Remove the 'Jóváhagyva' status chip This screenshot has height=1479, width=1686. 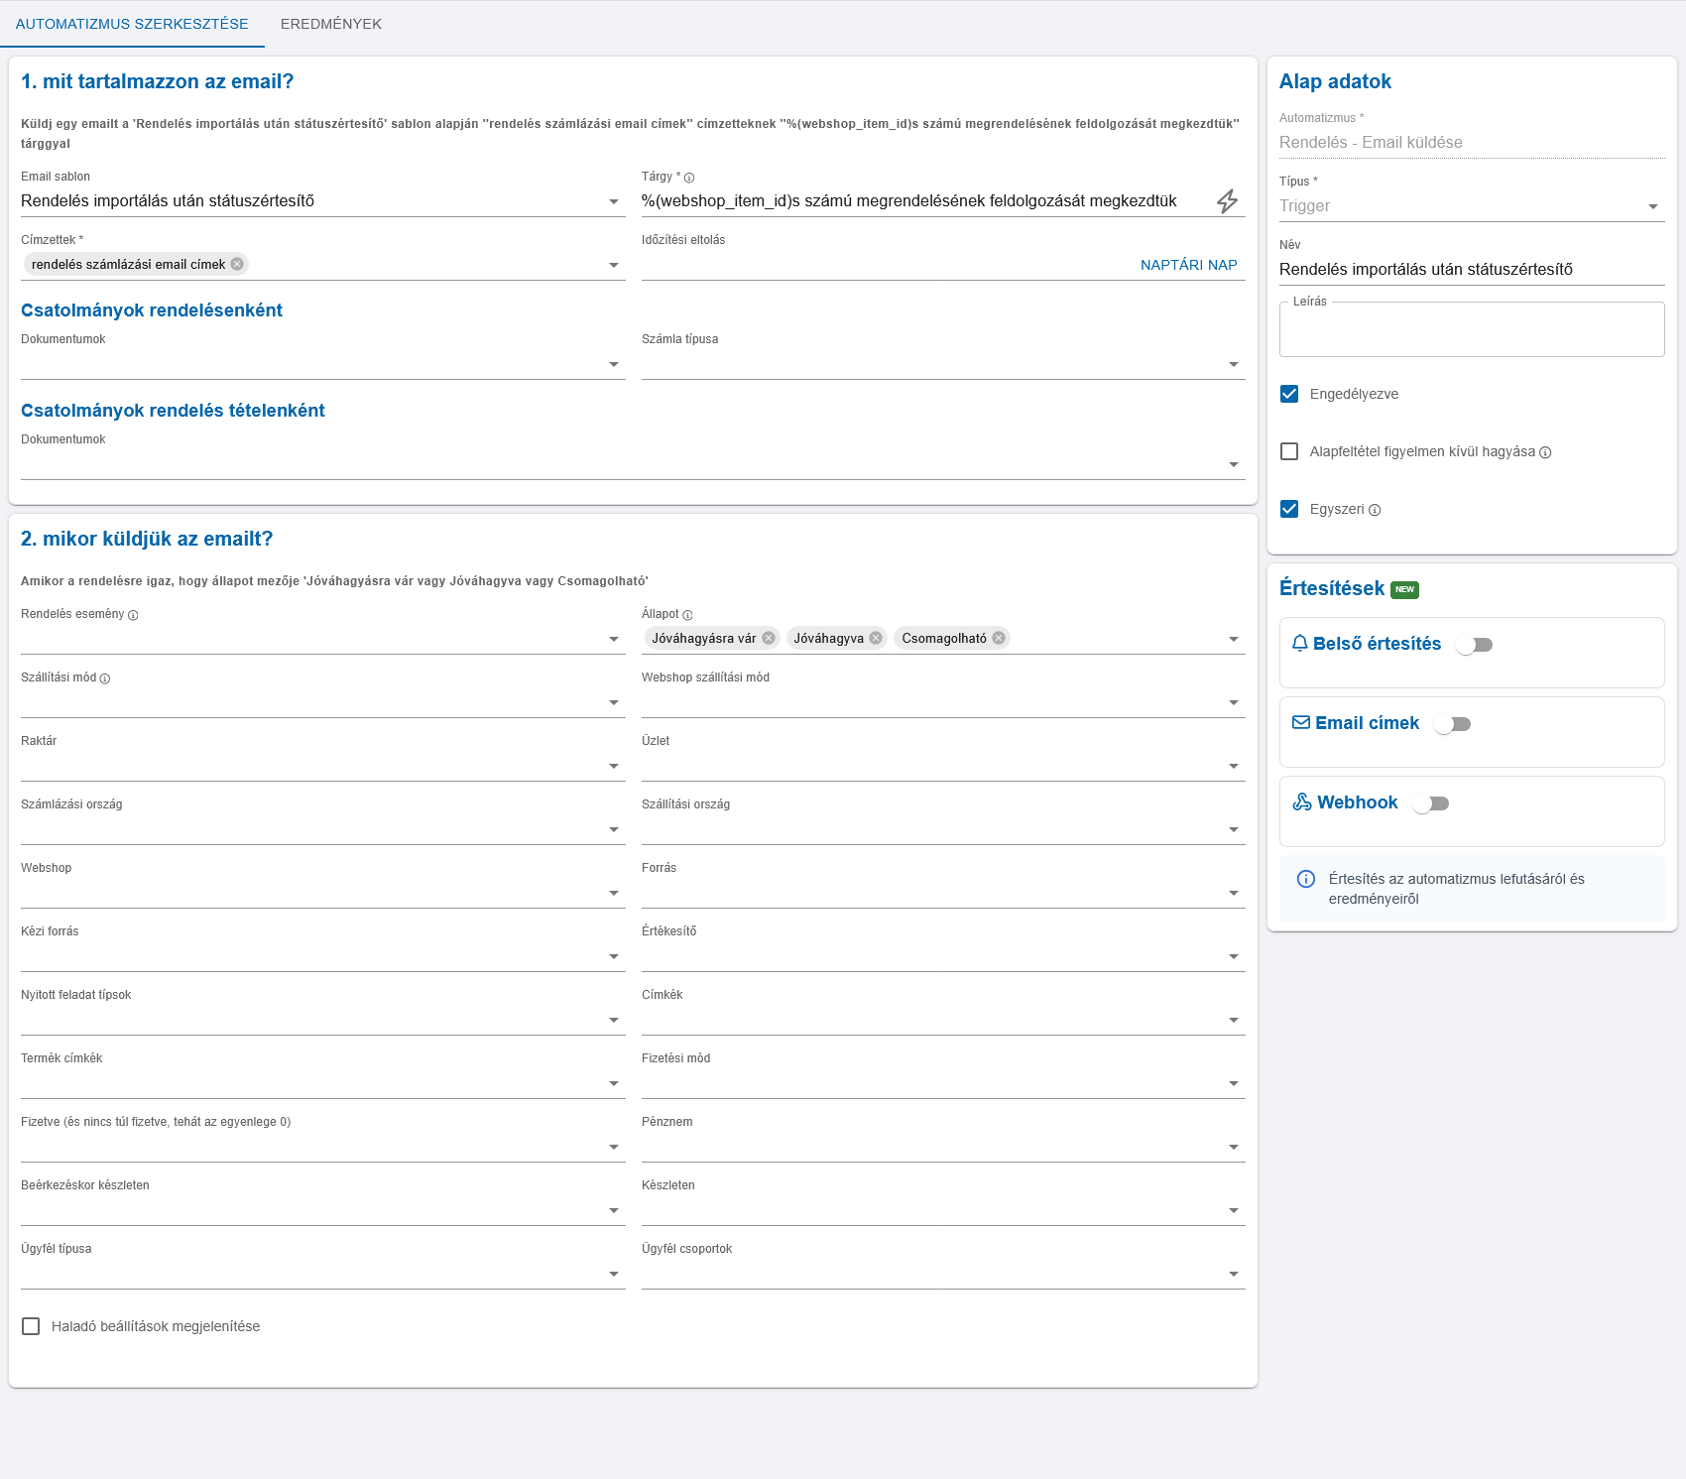point(876,638)
